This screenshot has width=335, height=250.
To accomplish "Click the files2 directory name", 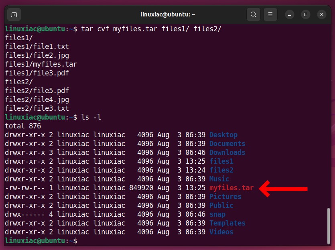I will [x=221, y=170].
